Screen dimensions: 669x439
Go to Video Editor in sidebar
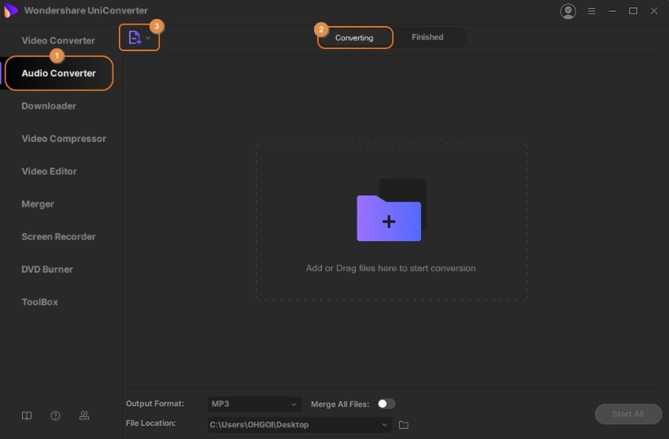pos(49,171)
